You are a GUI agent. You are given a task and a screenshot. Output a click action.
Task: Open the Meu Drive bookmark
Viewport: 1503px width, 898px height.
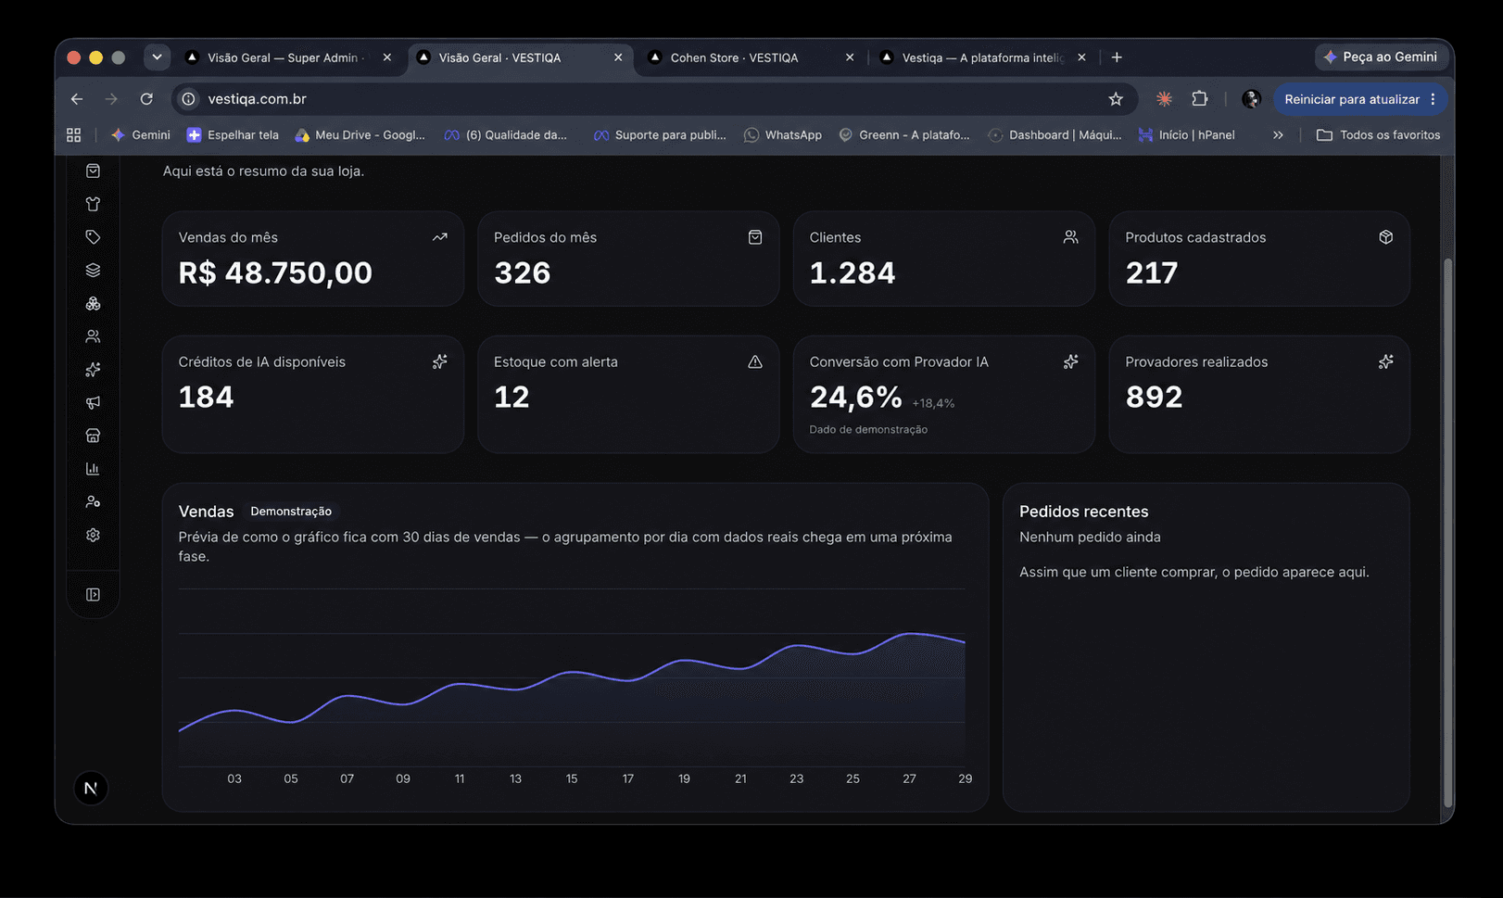click(x=360, y=135)
